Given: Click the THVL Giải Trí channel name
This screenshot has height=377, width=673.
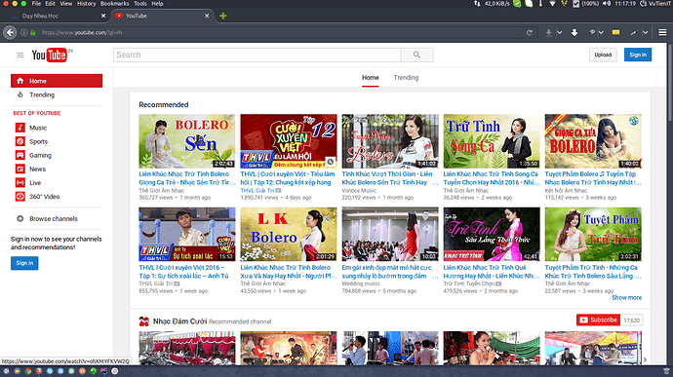Looking at the screenshot, I should (257, 190).
